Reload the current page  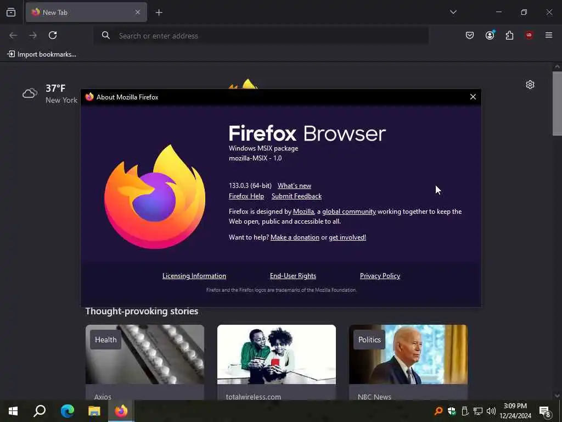(x=53, y=35)
